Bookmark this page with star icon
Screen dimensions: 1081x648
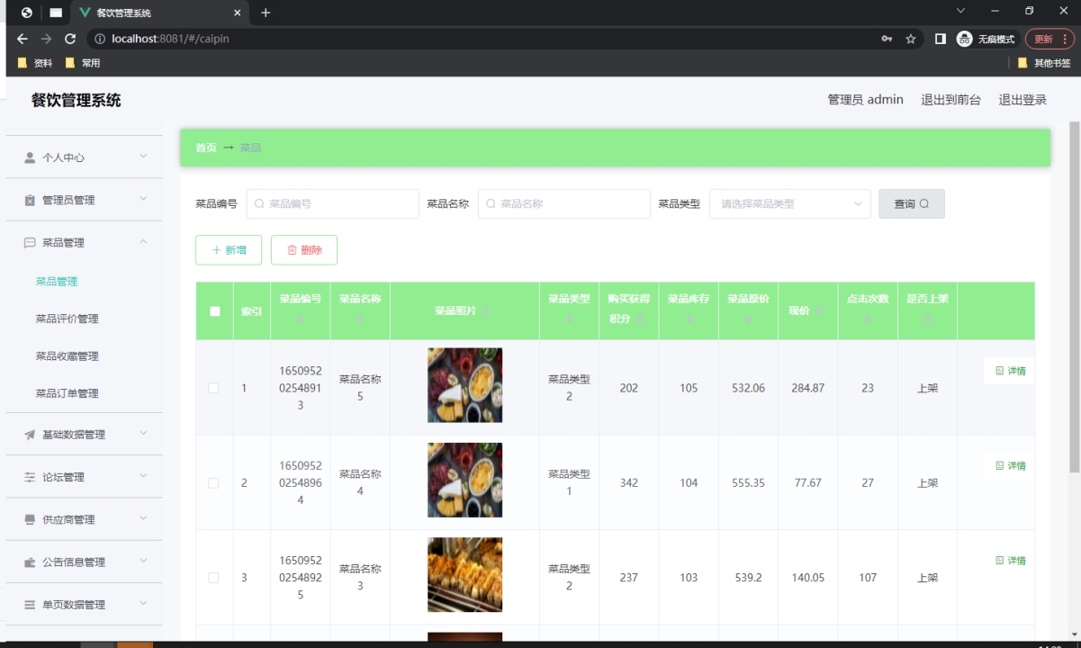[911, 39]
